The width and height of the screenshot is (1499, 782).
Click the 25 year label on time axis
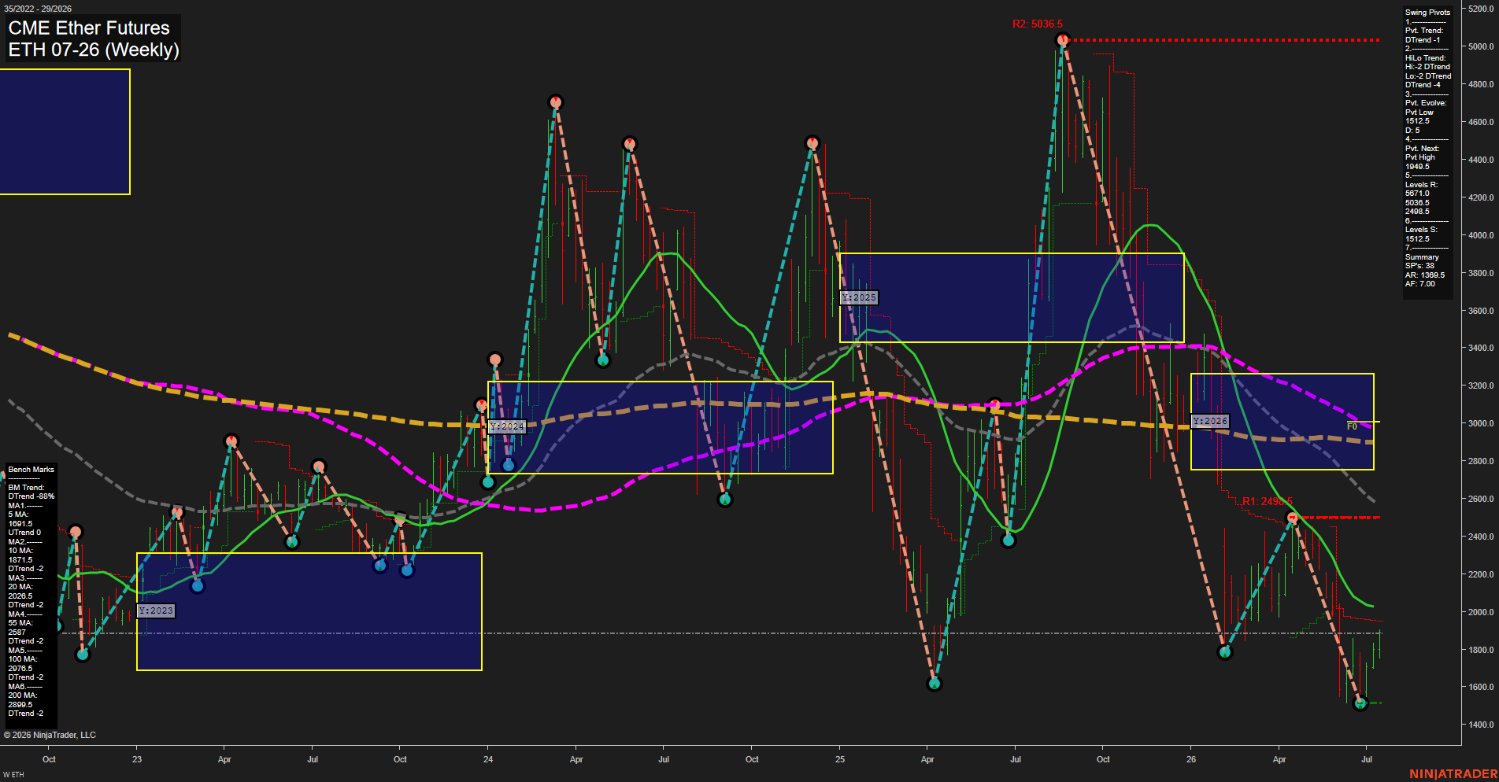pyautogui.click(x=840, y=759)
